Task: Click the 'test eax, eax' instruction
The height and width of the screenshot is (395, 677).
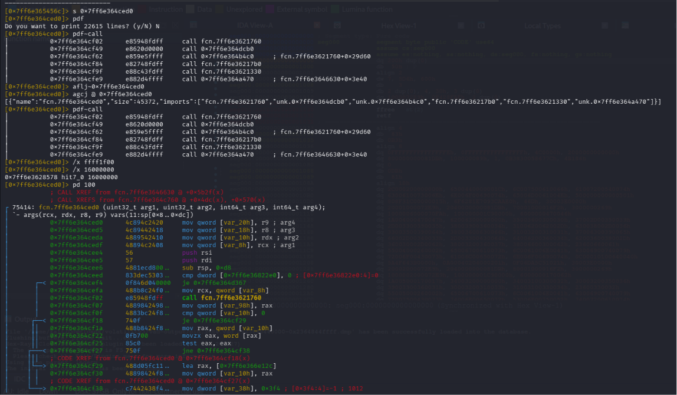Action: click(x=207, y=344)
